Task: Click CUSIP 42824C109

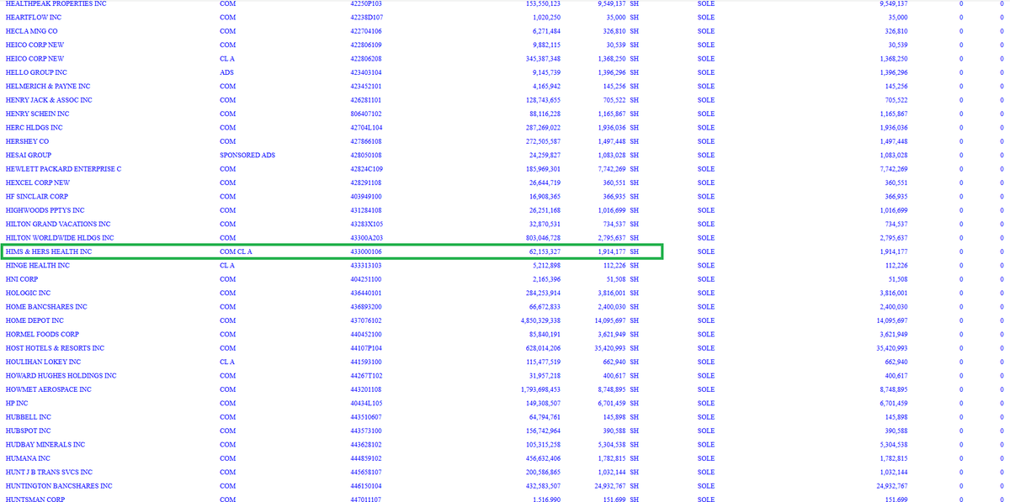Action: click(x=365, y=169)
